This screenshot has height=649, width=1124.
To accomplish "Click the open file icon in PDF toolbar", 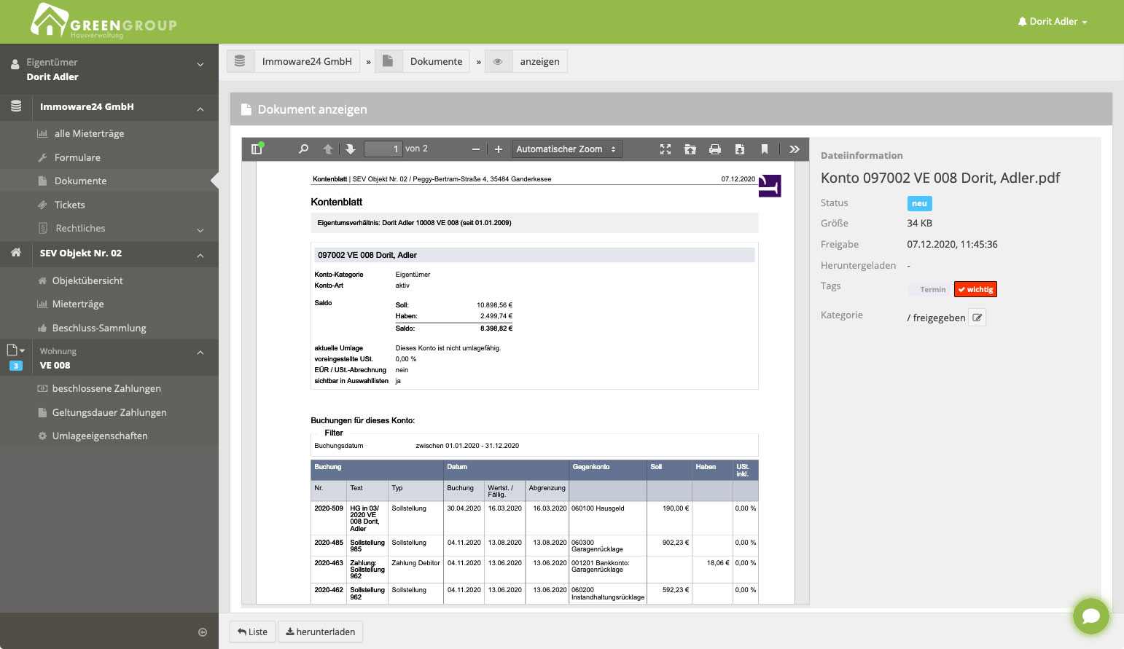I will (x=690, y=149).
